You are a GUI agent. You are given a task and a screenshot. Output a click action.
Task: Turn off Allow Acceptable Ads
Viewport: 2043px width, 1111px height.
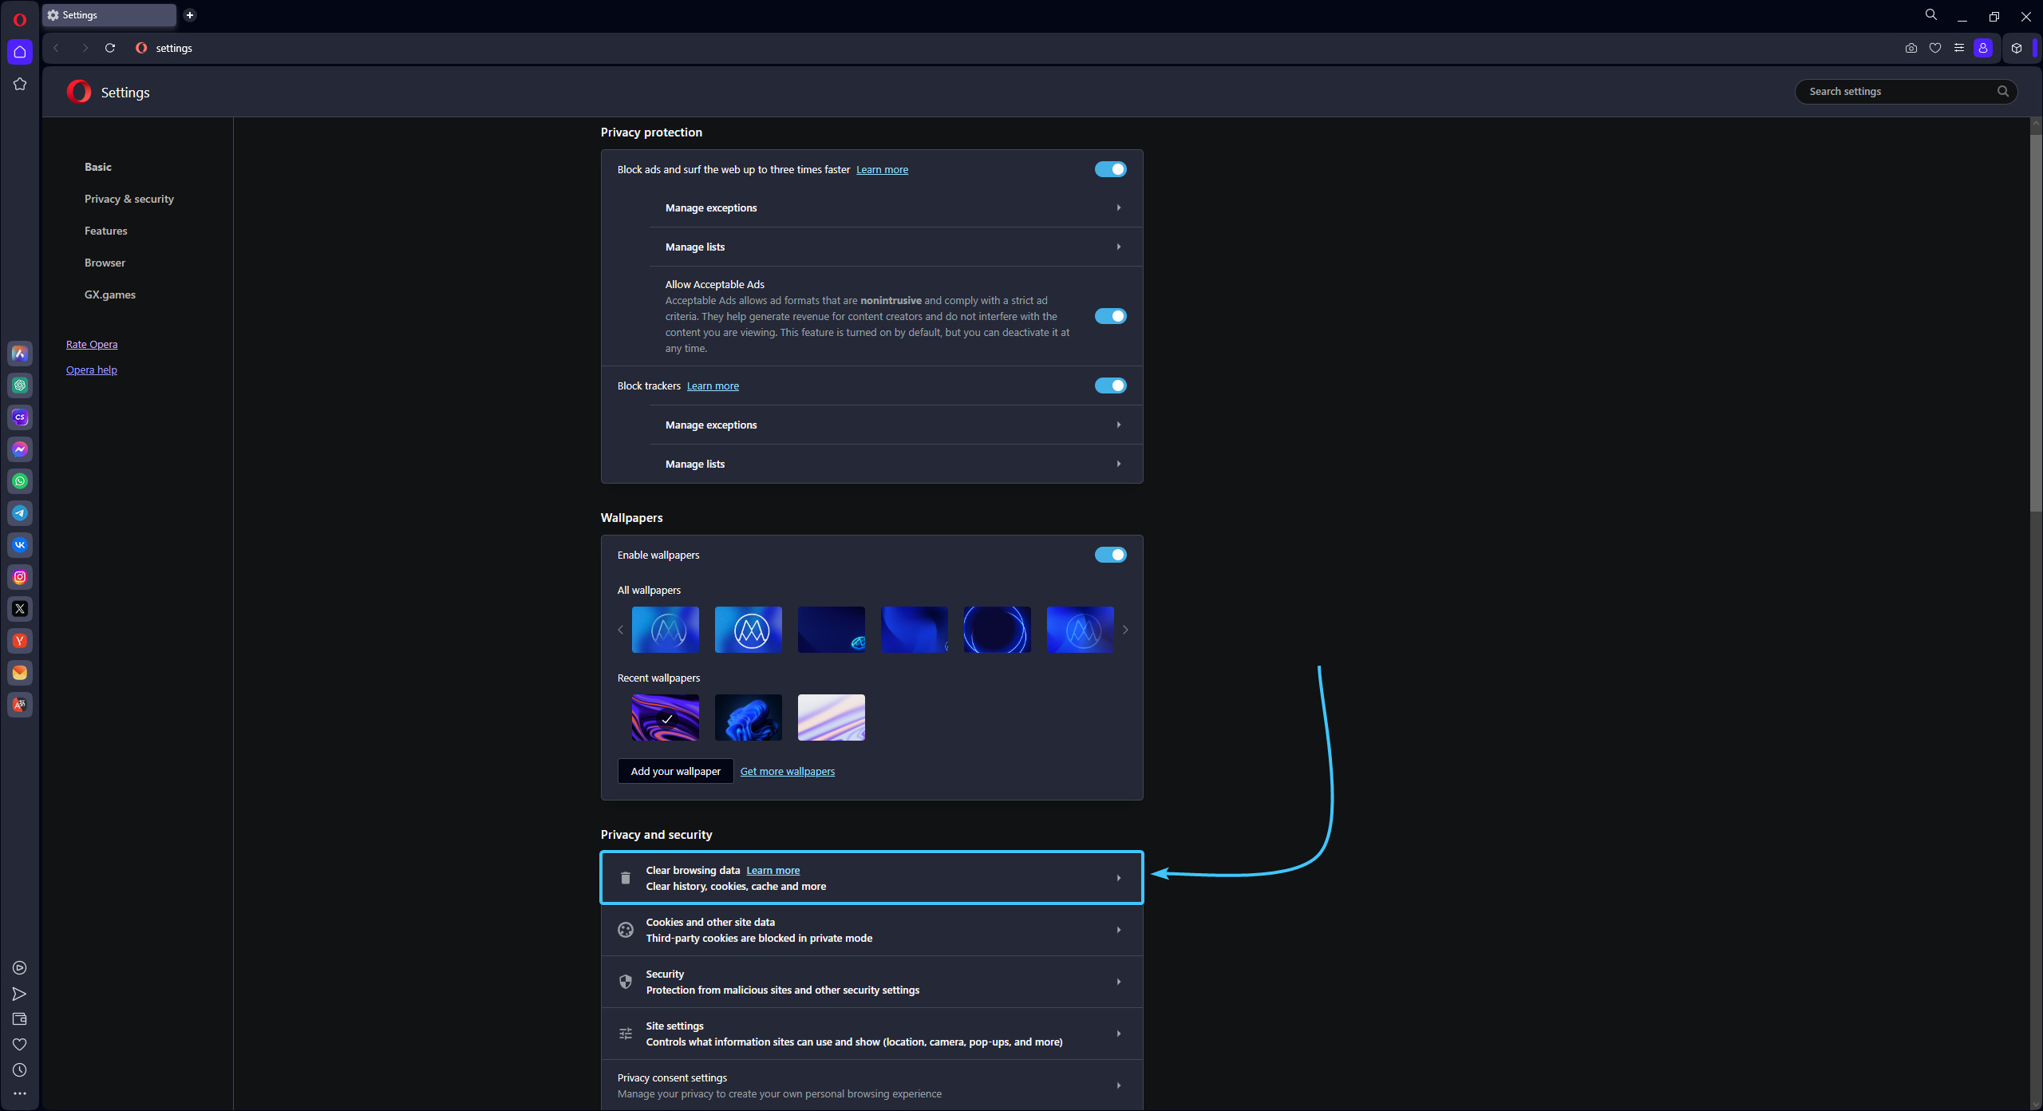tap(1110, 316)
